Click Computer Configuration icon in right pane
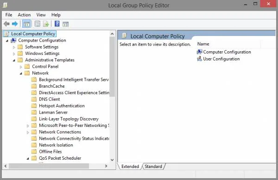Screen dimensions: 278x180 pos(199,52)
